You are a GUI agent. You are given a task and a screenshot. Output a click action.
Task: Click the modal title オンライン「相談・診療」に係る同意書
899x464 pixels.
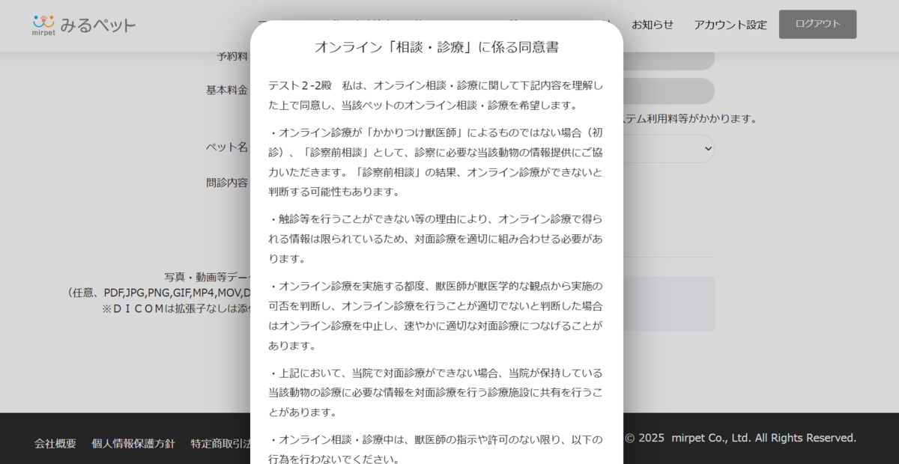[x=437, y=47]
